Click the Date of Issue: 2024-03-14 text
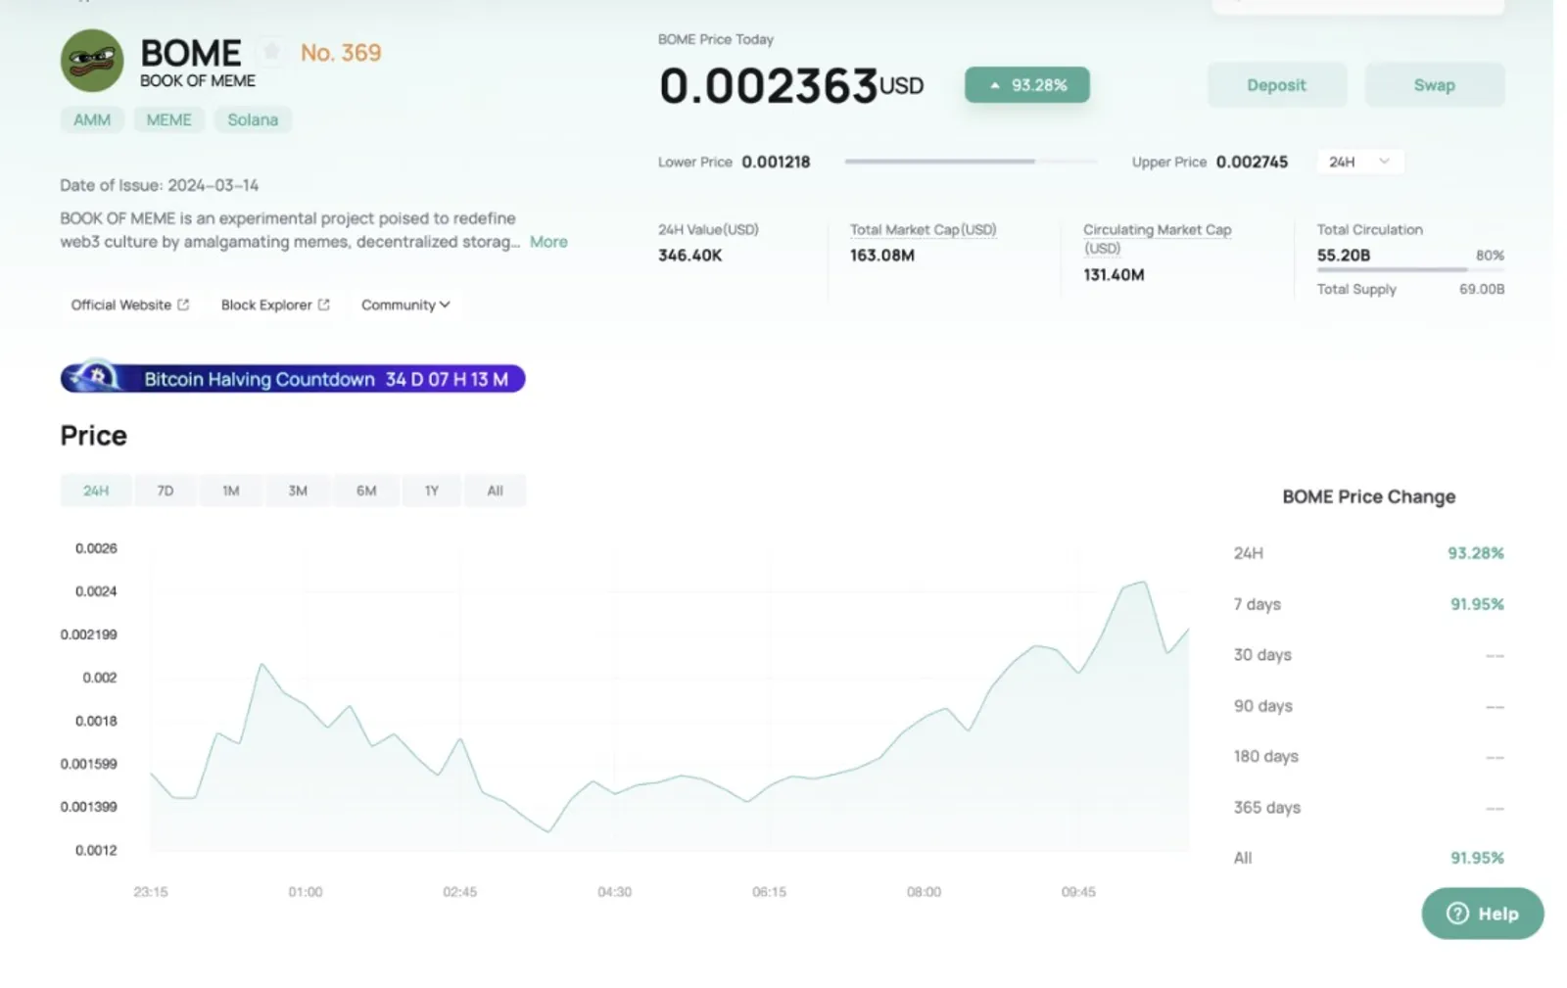Image resolution: width=1567 pixels, height=988 pixels. [x=160, y=185]
